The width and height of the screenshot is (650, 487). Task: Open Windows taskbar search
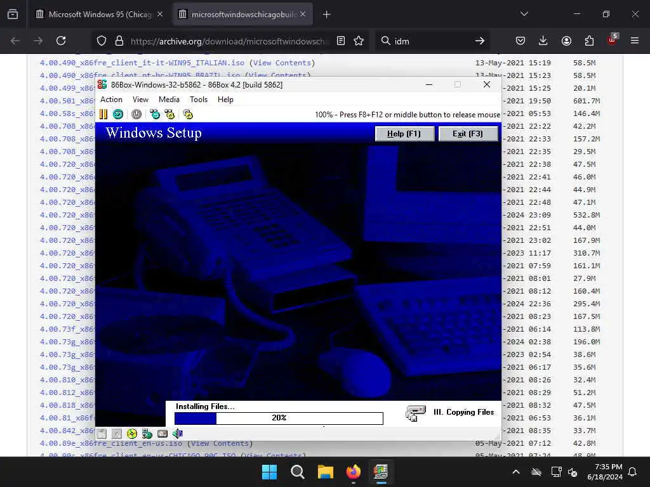298,472
